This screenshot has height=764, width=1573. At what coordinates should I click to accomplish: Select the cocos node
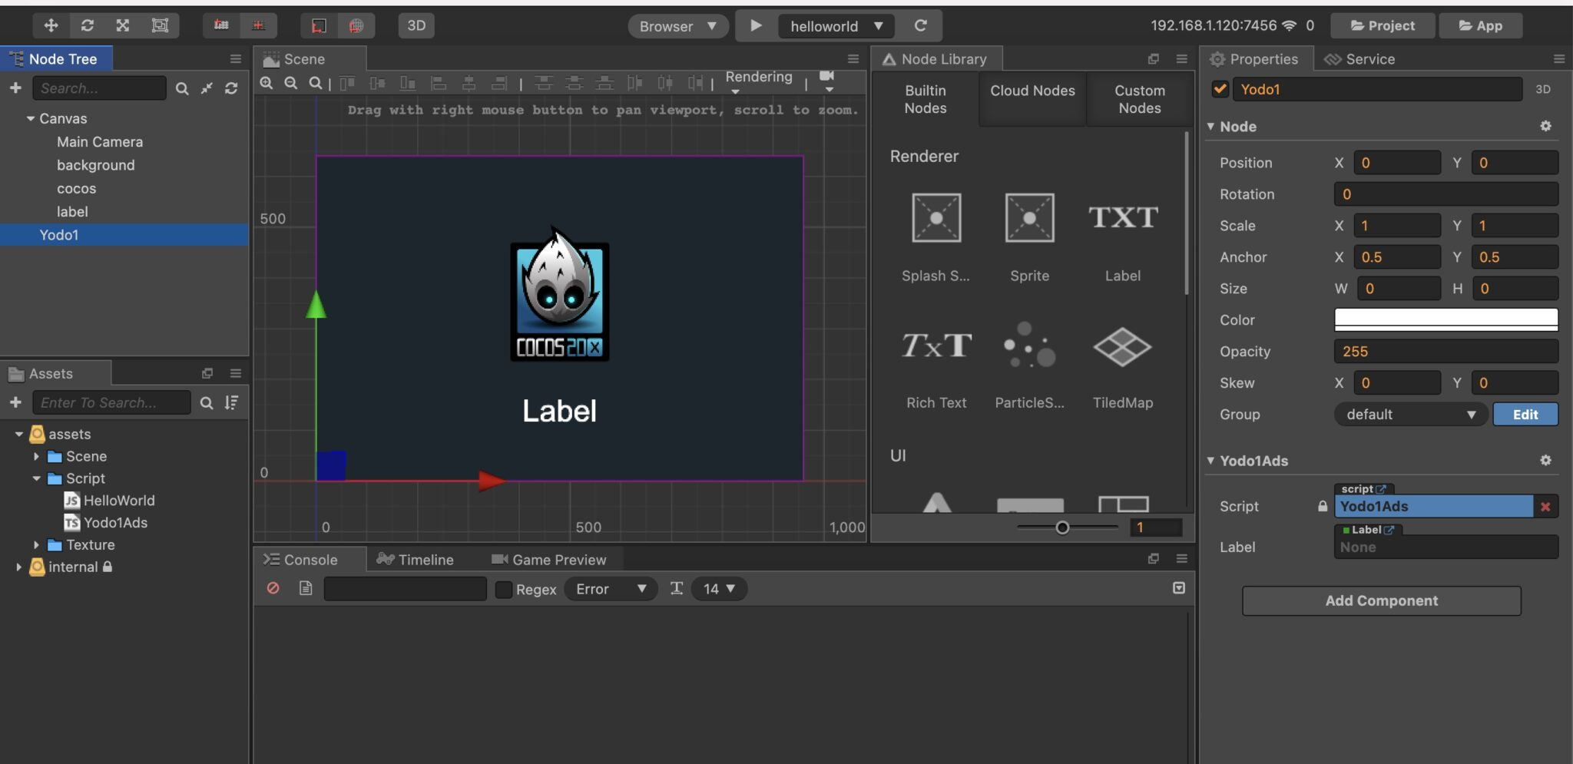pyautogui.click(x=77, y=188)
